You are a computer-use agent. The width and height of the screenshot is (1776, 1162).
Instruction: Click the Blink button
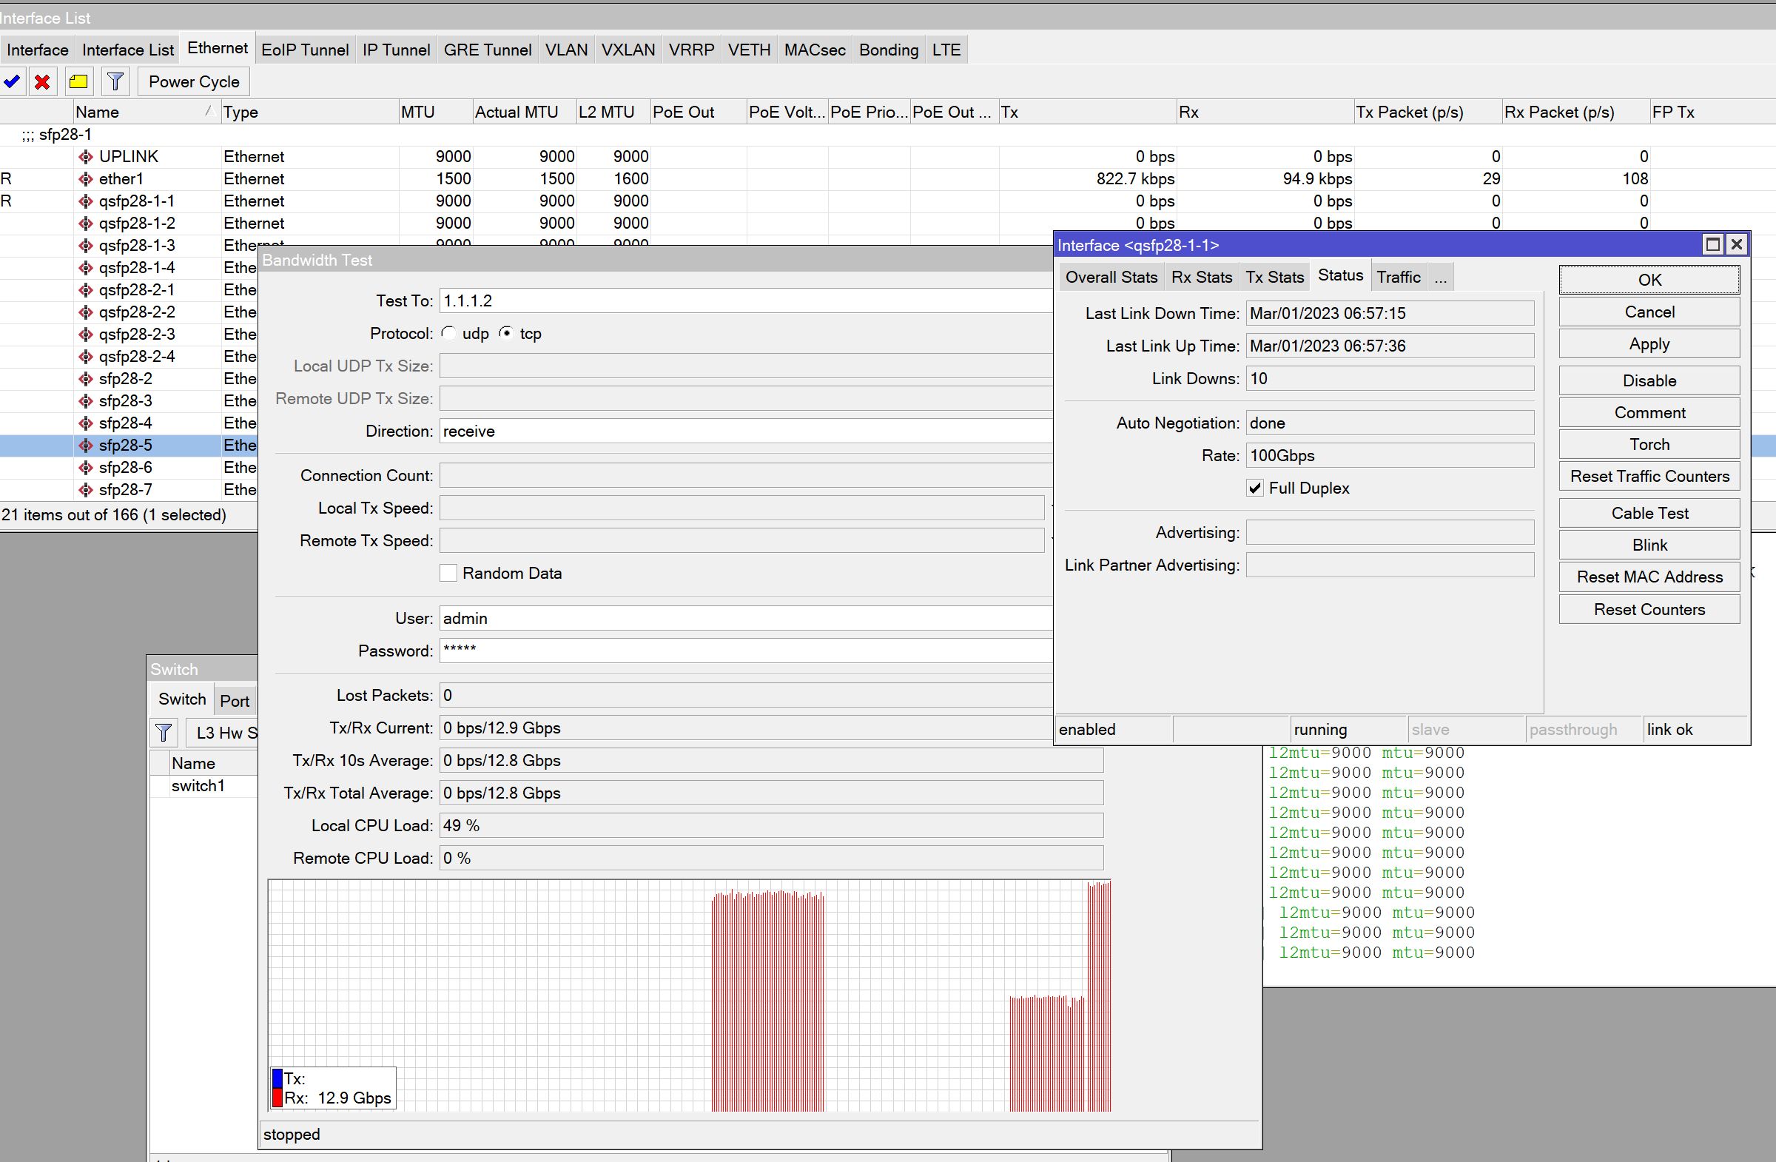pos(1649,545)
